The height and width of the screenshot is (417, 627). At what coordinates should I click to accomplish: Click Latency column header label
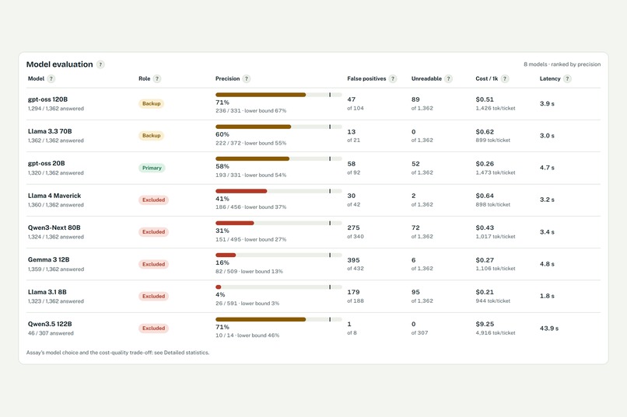point(550,78)
